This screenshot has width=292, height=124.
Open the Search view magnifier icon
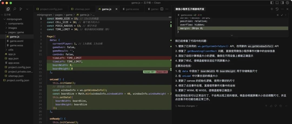point(15,9)
